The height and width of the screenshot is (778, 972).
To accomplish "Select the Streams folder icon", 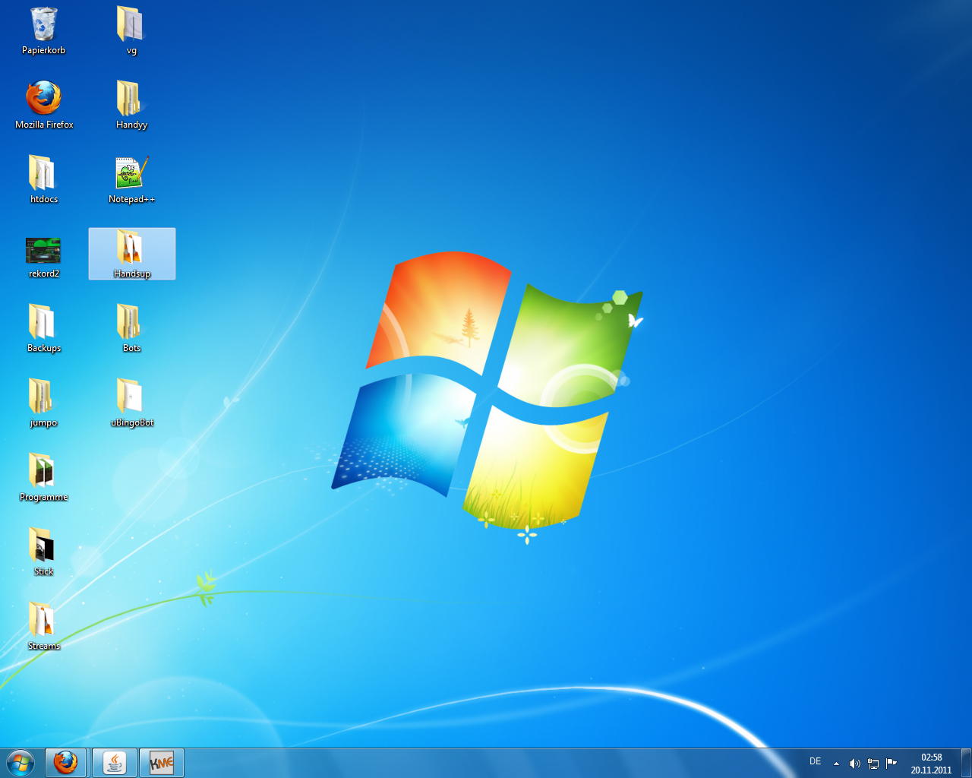I will (x=43, y=621).
